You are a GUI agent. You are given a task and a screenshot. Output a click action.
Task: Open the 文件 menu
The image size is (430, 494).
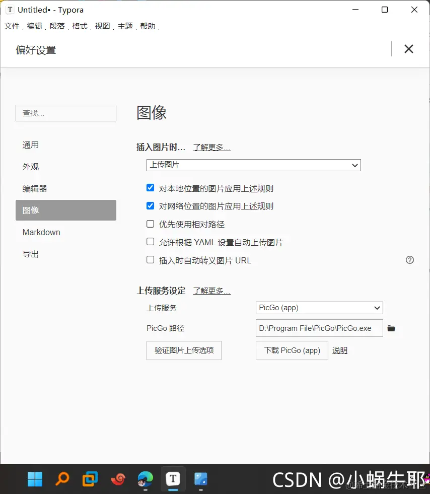12,26
